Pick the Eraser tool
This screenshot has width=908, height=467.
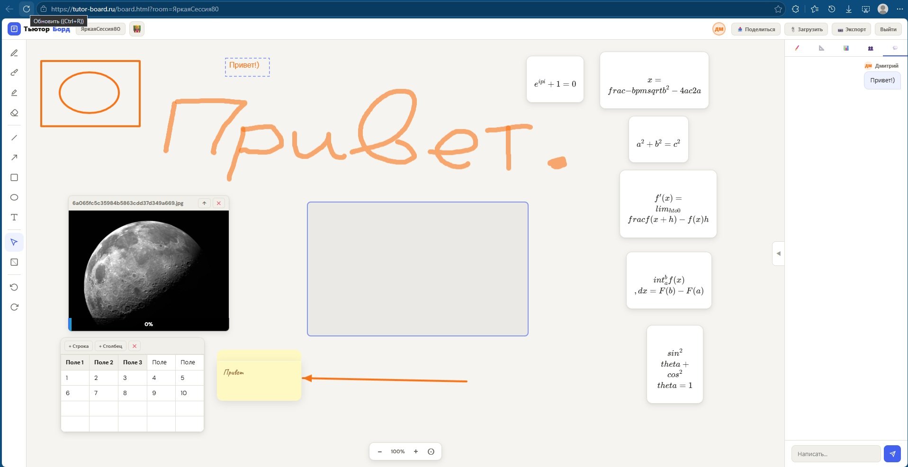14,113
